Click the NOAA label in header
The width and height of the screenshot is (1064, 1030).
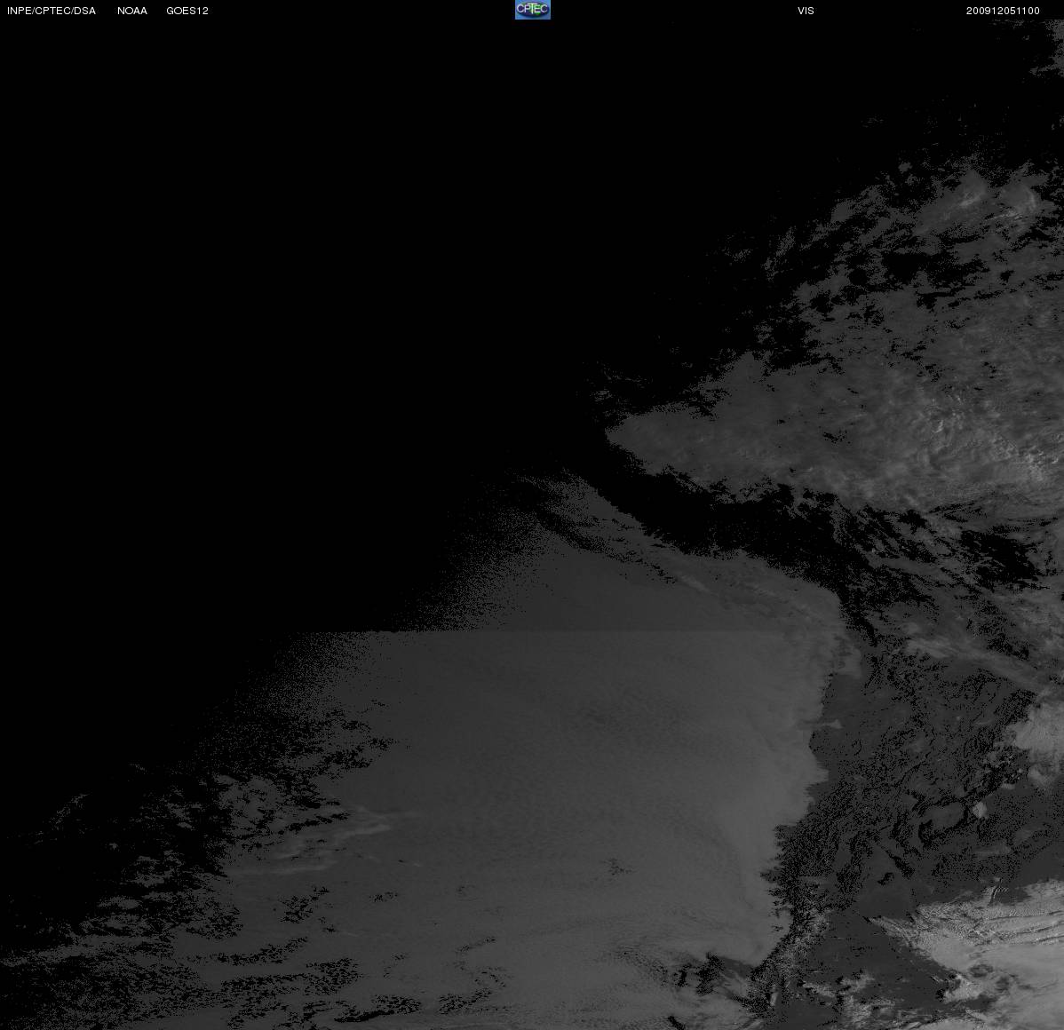tap(132, 11)
